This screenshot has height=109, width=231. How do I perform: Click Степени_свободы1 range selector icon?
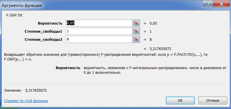click(136, 31)
